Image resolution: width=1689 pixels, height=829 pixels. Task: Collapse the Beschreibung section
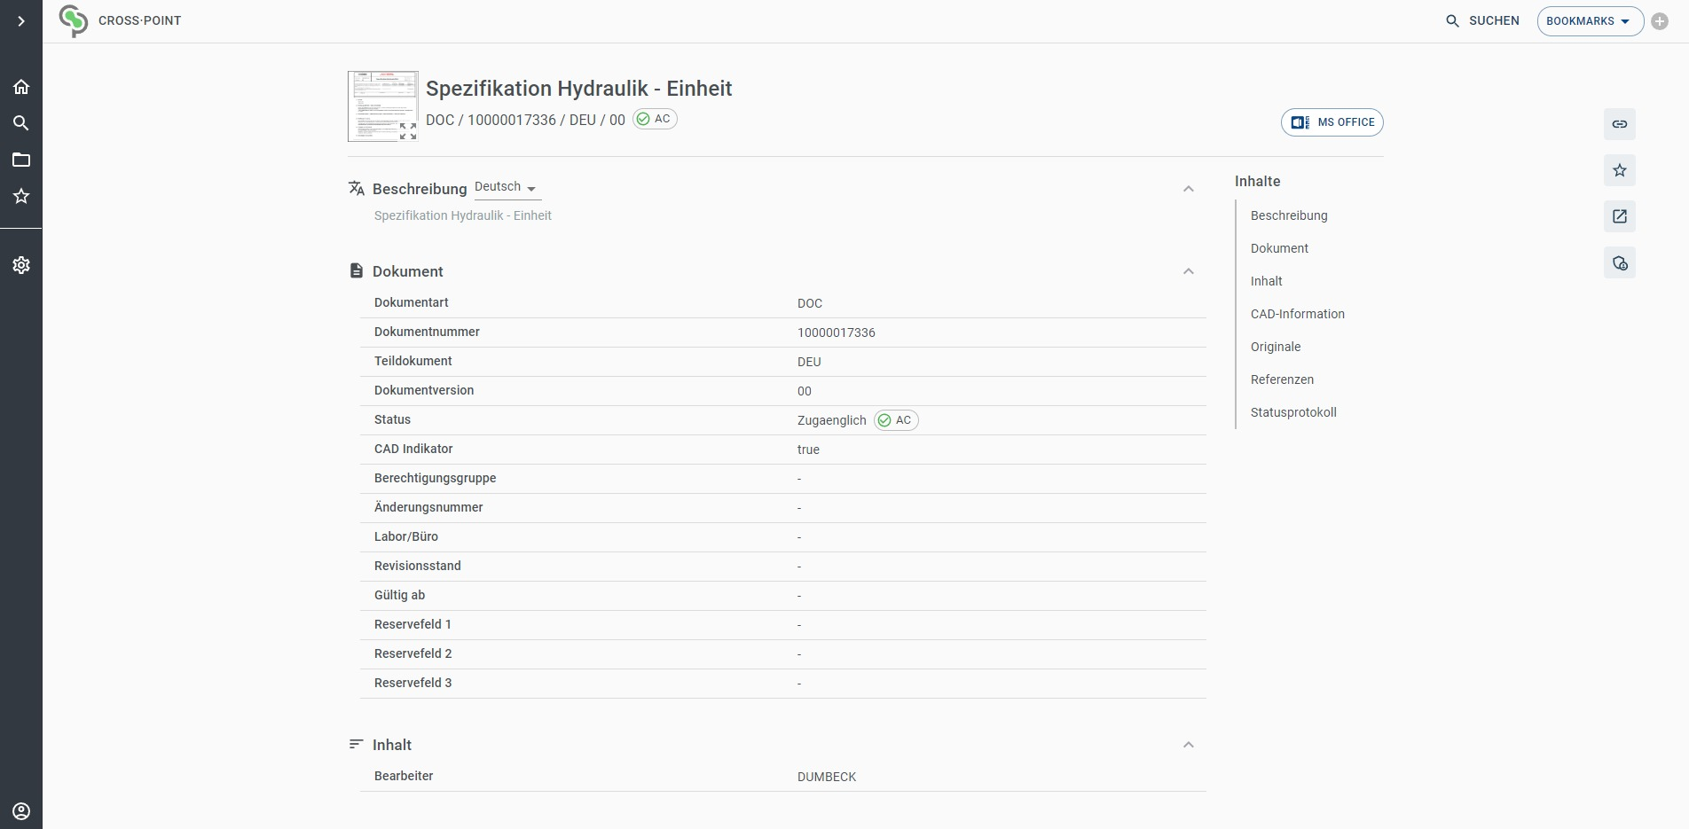click(x=1189, y=189)
